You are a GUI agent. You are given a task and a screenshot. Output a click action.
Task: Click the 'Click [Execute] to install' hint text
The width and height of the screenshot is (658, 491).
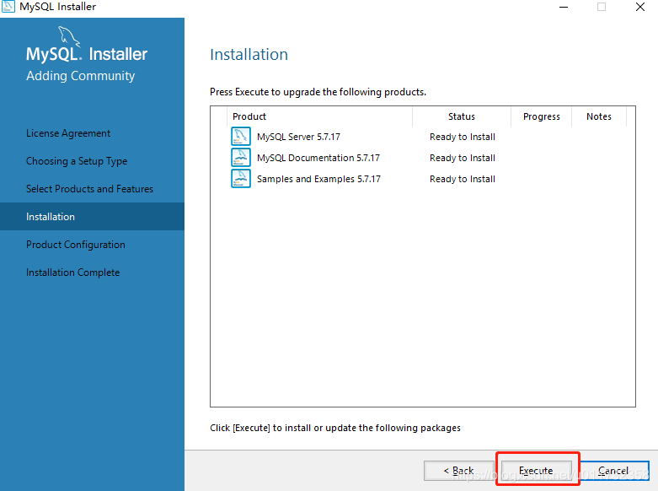coord(334,428)
